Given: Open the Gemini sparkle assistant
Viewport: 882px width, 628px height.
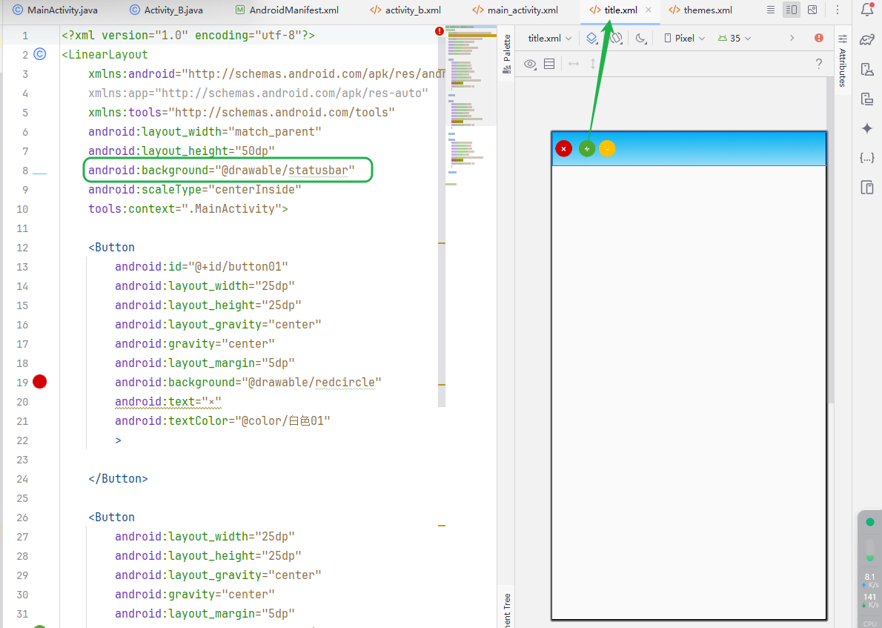Looking at the screenshot, I should (867, 128).
